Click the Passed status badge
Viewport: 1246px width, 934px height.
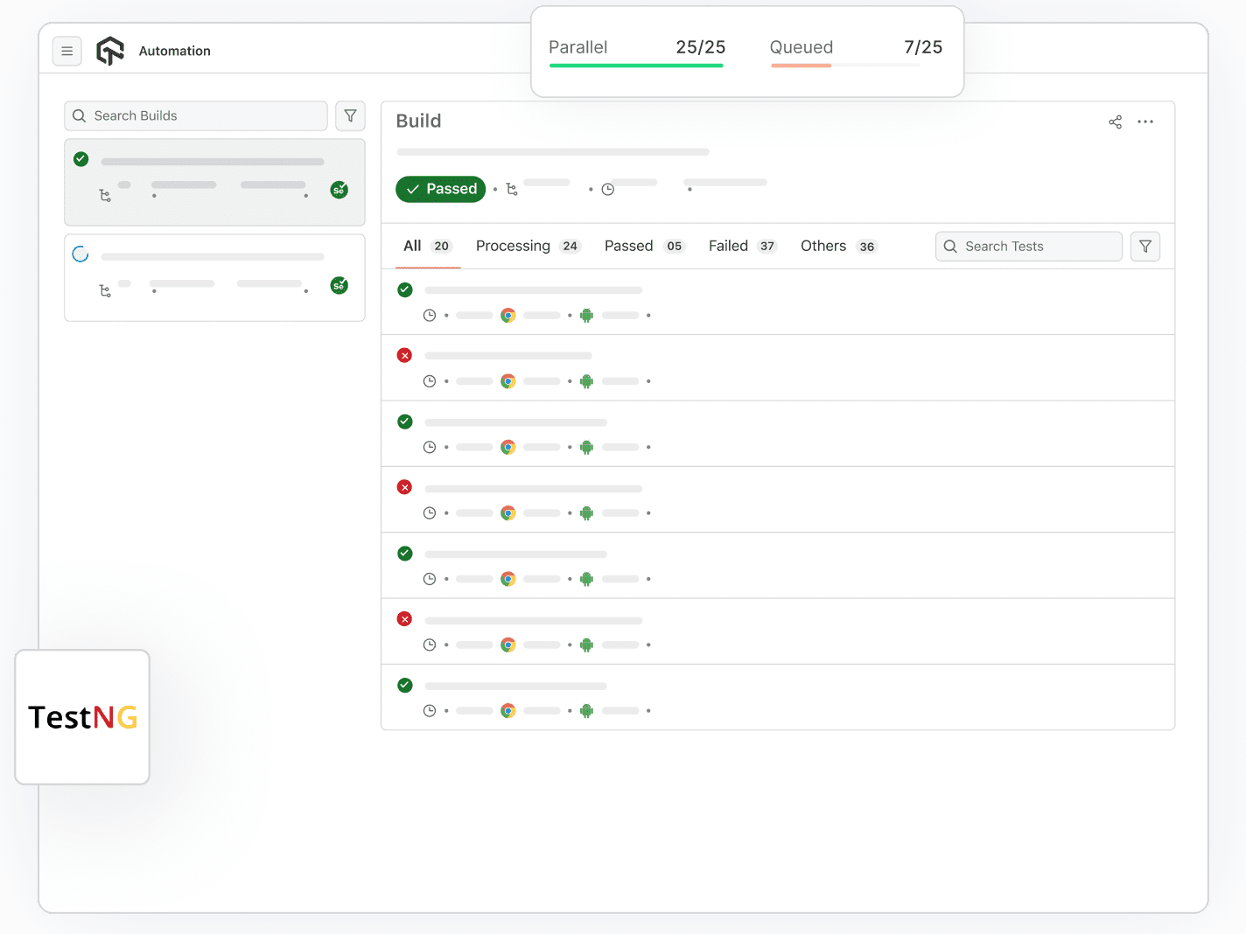(440, 189)
